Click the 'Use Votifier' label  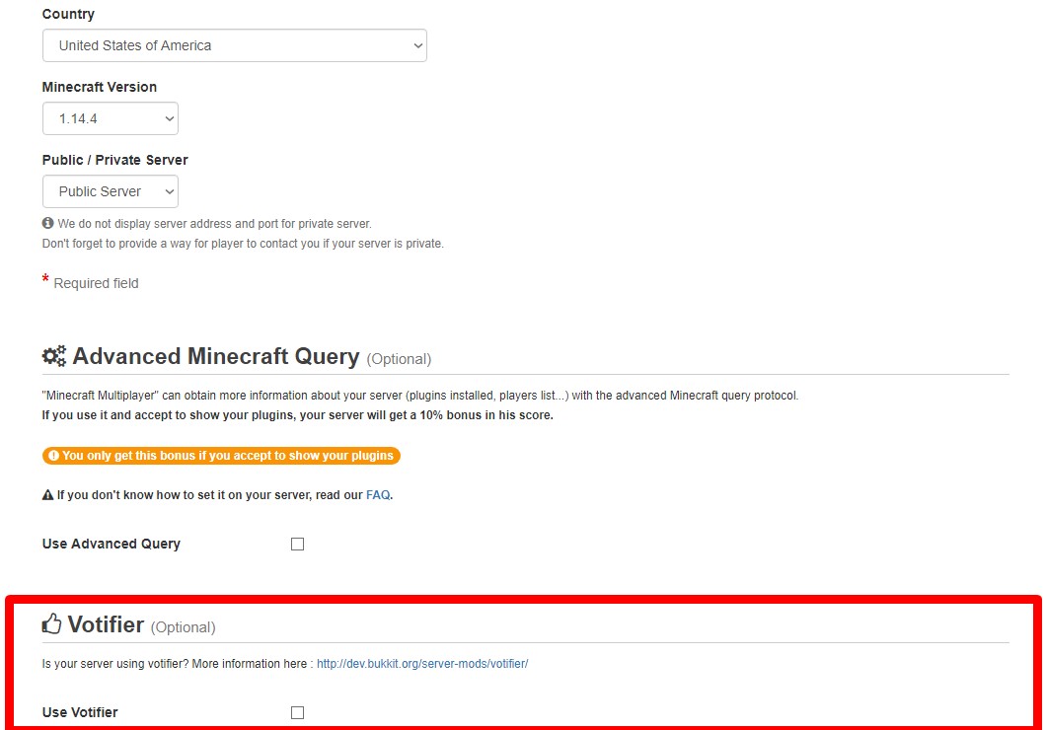tap(80, 712)
